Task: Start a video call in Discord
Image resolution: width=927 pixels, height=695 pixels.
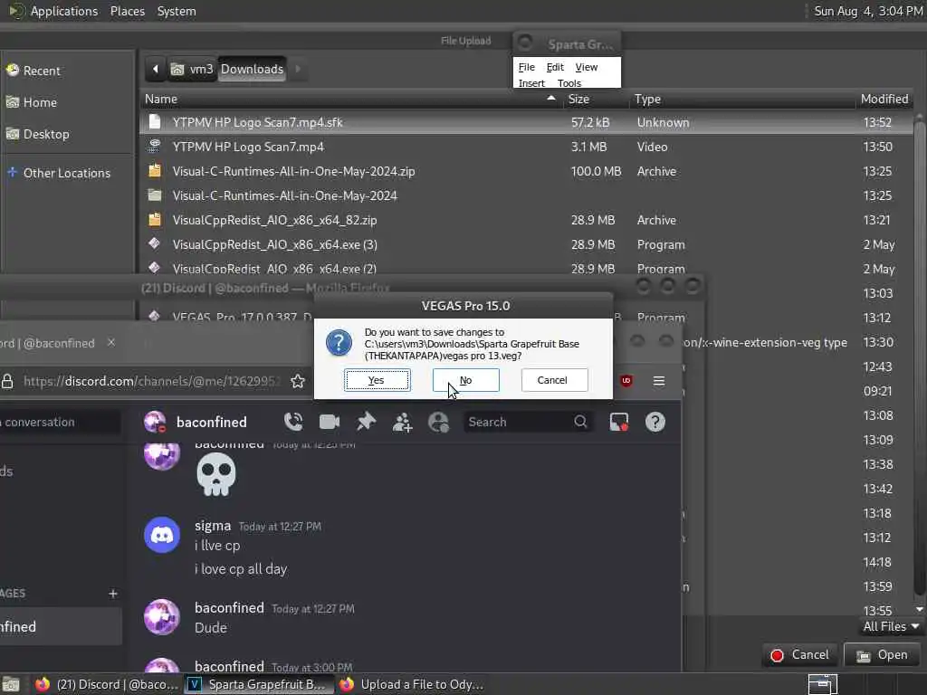Action: (330, 422)
